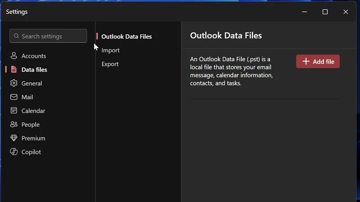Select the Outlook Data Files sub-tab
Screen dimensions: 360x202
[126, 36]
